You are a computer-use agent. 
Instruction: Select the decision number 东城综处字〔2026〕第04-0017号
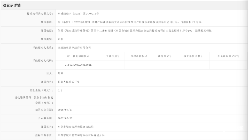pyautogui.click(x=78, y=14)
